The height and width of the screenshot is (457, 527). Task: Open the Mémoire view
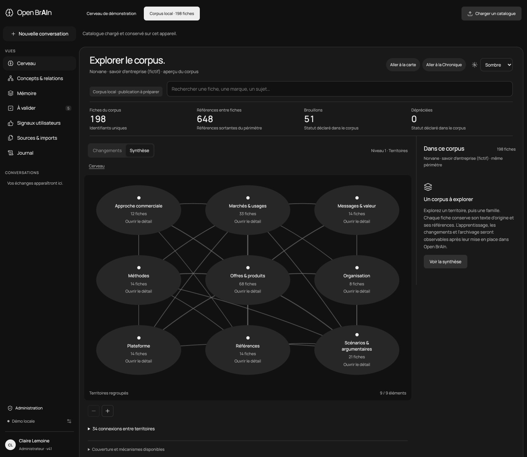[x=40, y=93]
